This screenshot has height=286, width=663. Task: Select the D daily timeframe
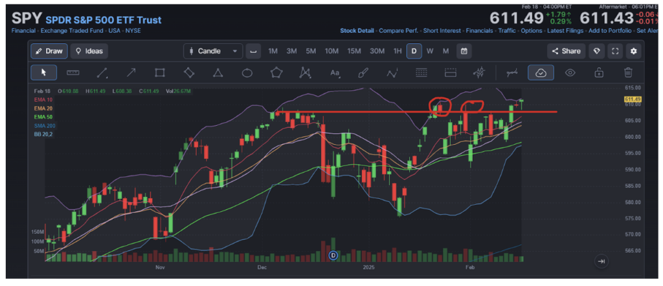[x=414, y=51]
